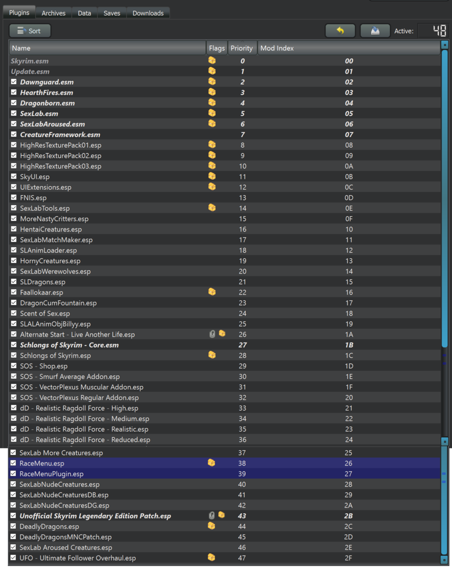The image size is (452, 568).
Task: Click the create backup icon button
Action: point(375,31)
